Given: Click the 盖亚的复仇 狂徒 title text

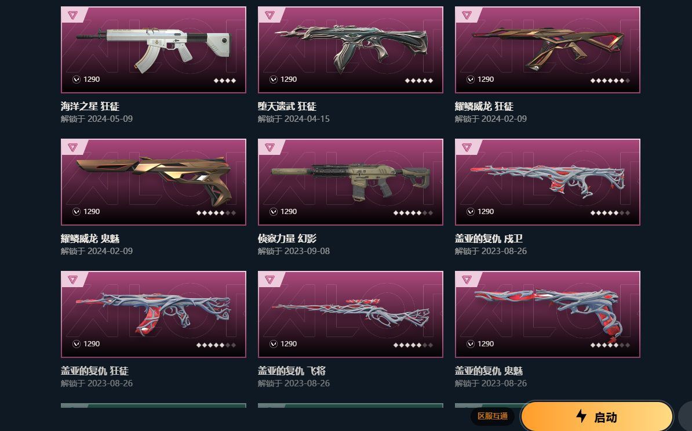Looking at the screenshot, I should (x=94, y=371).
